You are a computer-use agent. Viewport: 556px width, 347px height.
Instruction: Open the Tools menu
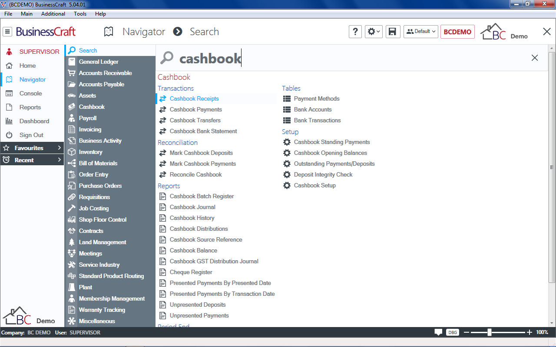[80, 14]
